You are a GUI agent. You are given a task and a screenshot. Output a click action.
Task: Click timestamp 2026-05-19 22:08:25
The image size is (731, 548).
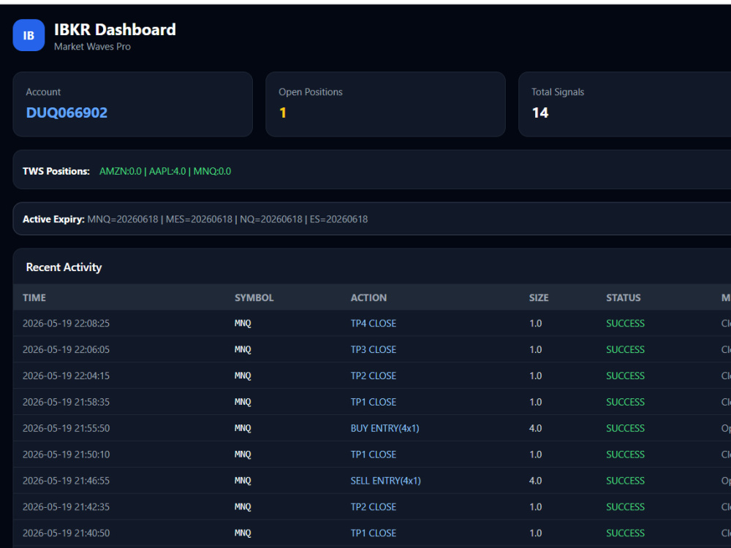pos(67,324)
